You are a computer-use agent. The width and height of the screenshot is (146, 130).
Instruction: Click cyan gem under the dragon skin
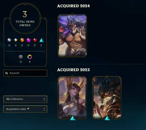click(x=107, y=118)
